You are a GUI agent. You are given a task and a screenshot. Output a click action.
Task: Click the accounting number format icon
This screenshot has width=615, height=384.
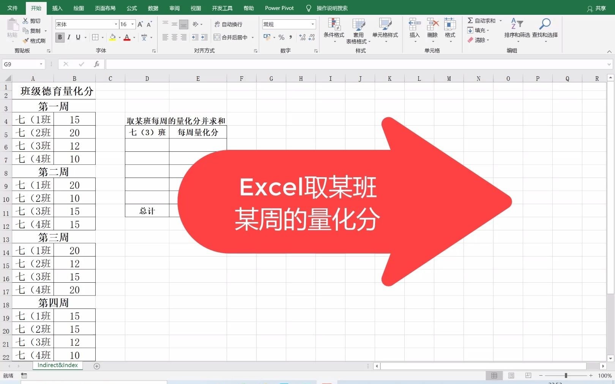tap(267, 37)
